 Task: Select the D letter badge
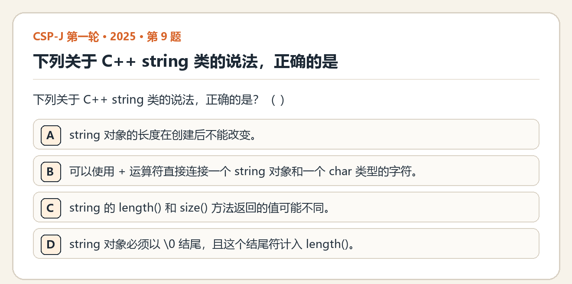pos(51,244)
